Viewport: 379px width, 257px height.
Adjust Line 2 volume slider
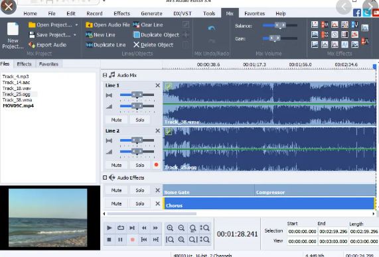coord(137,152)
